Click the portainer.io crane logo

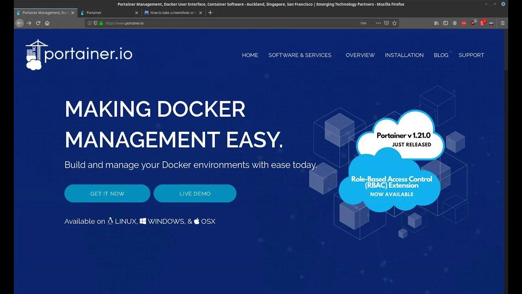click(x=36, y=52)
